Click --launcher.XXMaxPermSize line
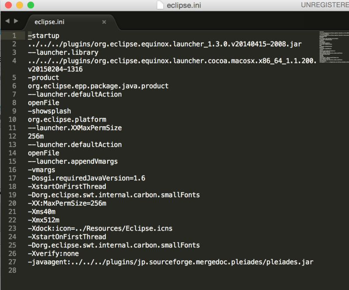 pos(75,128)
